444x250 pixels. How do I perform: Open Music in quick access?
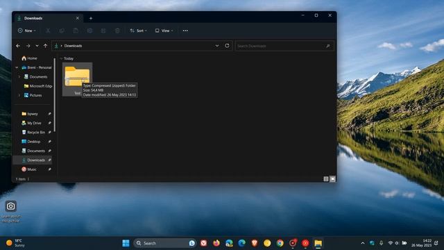29,169
